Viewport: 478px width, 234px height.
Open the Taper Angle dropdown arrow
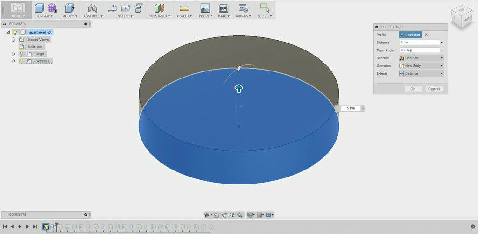click(442, 50)
